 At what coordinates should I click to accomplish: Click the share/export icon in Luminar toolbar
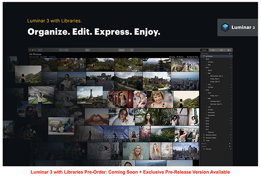pyautogui.click(x=229, y=50)
